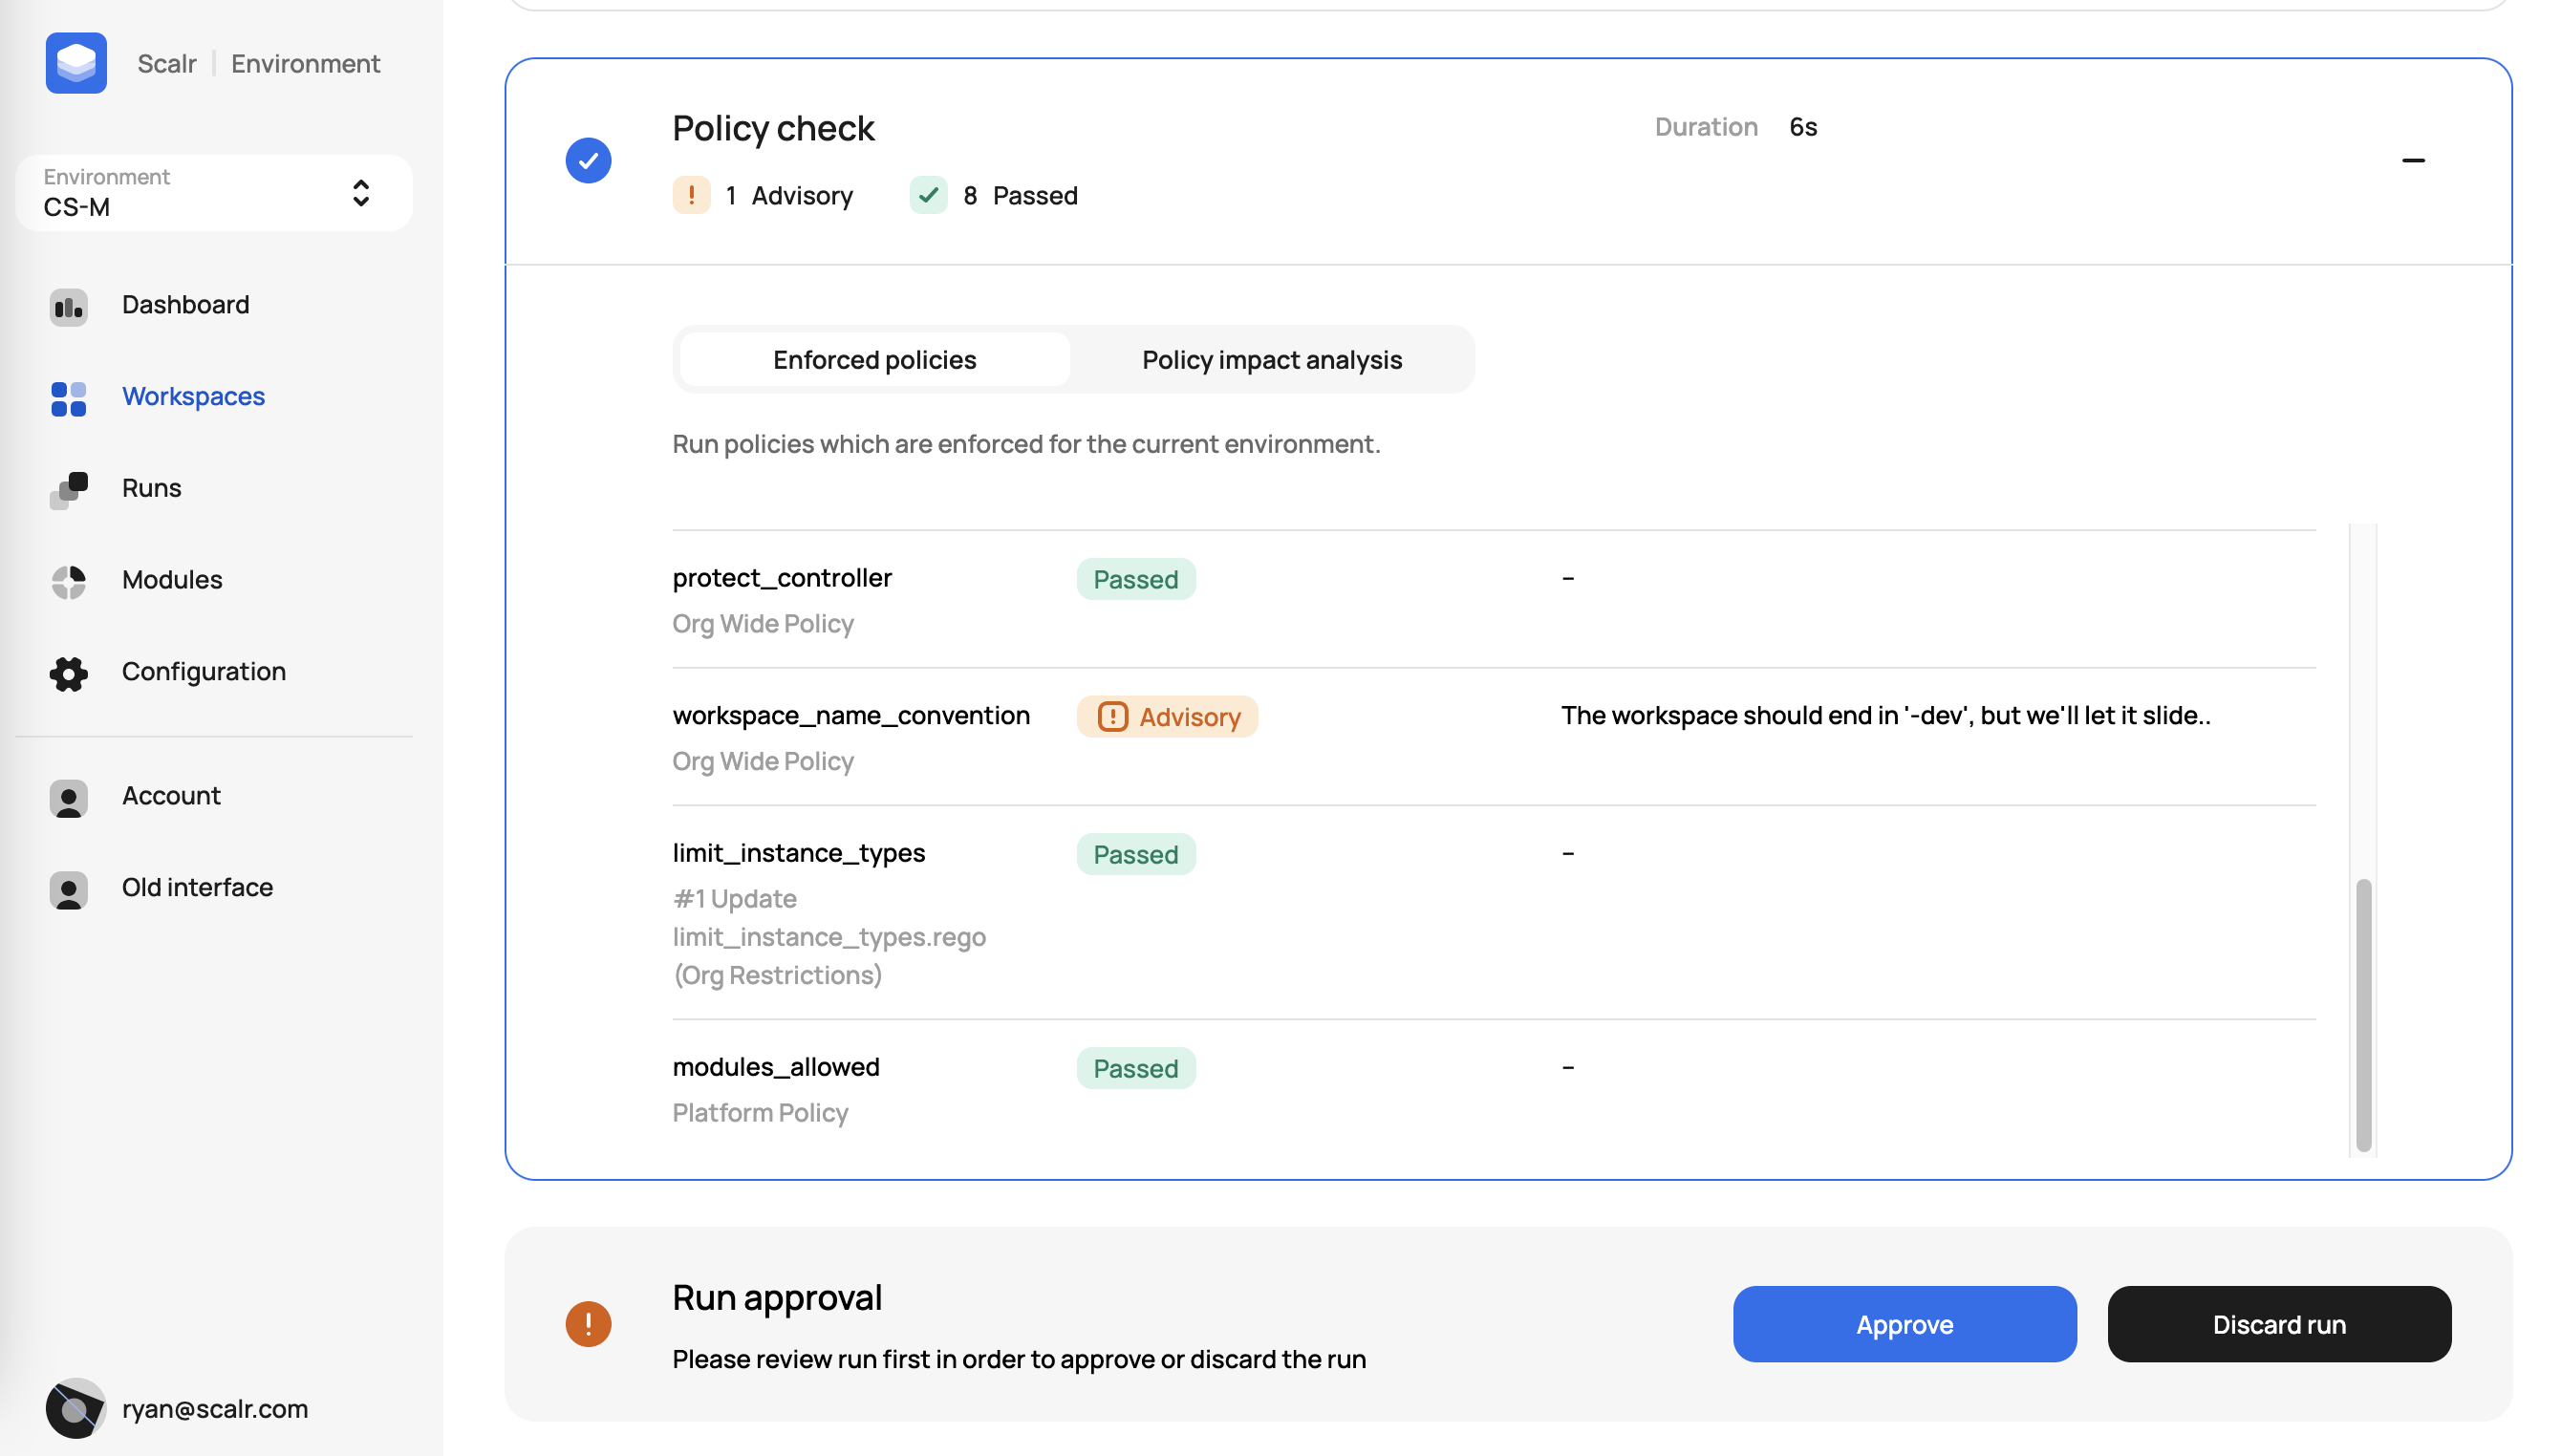The image size is (2561, 1456).
Task: Open Dashboard via its bar chart icon
Action: (x=68, y=306)
